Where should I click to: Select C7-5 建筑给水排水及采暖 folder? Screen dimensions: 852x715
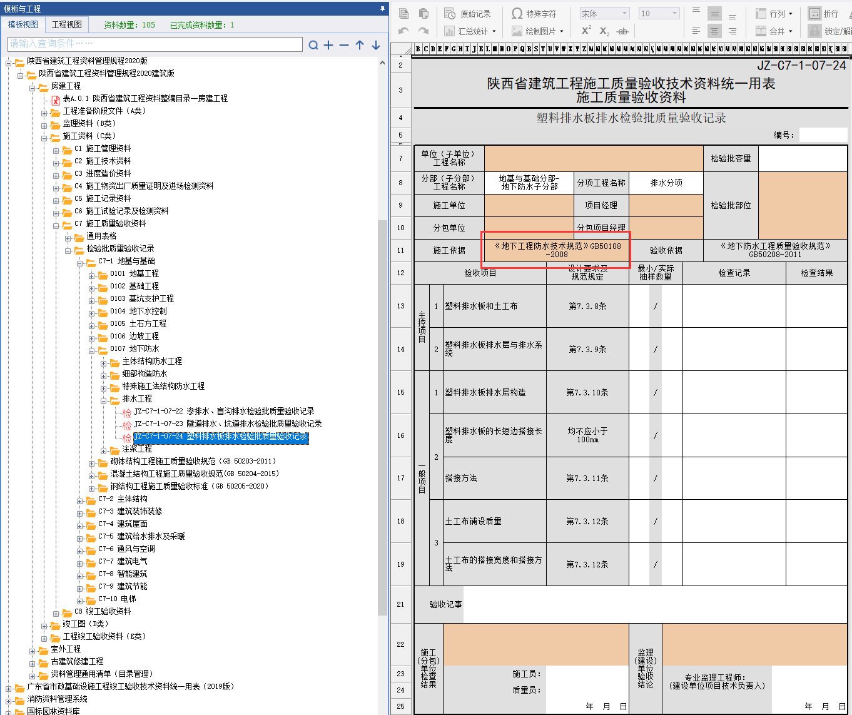pos(141,536)
